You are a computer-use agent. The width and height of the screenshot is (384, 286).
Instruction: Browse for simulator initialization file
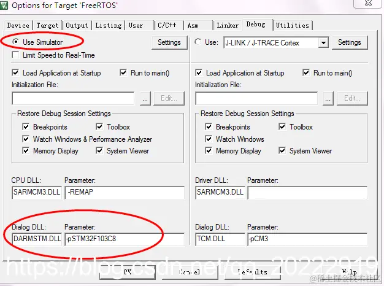(145, 99)
